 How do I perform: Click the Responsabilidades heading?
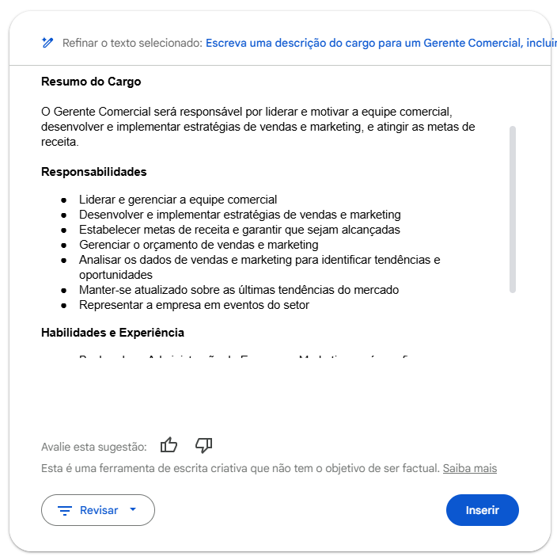coord(93,172)
